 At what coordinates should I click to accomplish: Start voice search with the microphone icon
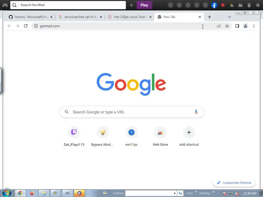pyautogui.click(x=196, y=112)
